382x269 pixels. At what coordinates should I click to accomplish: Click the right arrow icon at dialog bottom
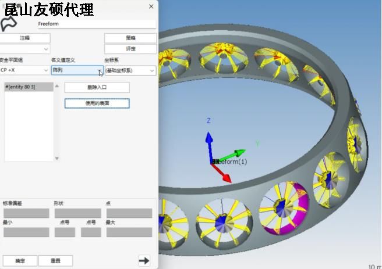[x=144, y=261]
